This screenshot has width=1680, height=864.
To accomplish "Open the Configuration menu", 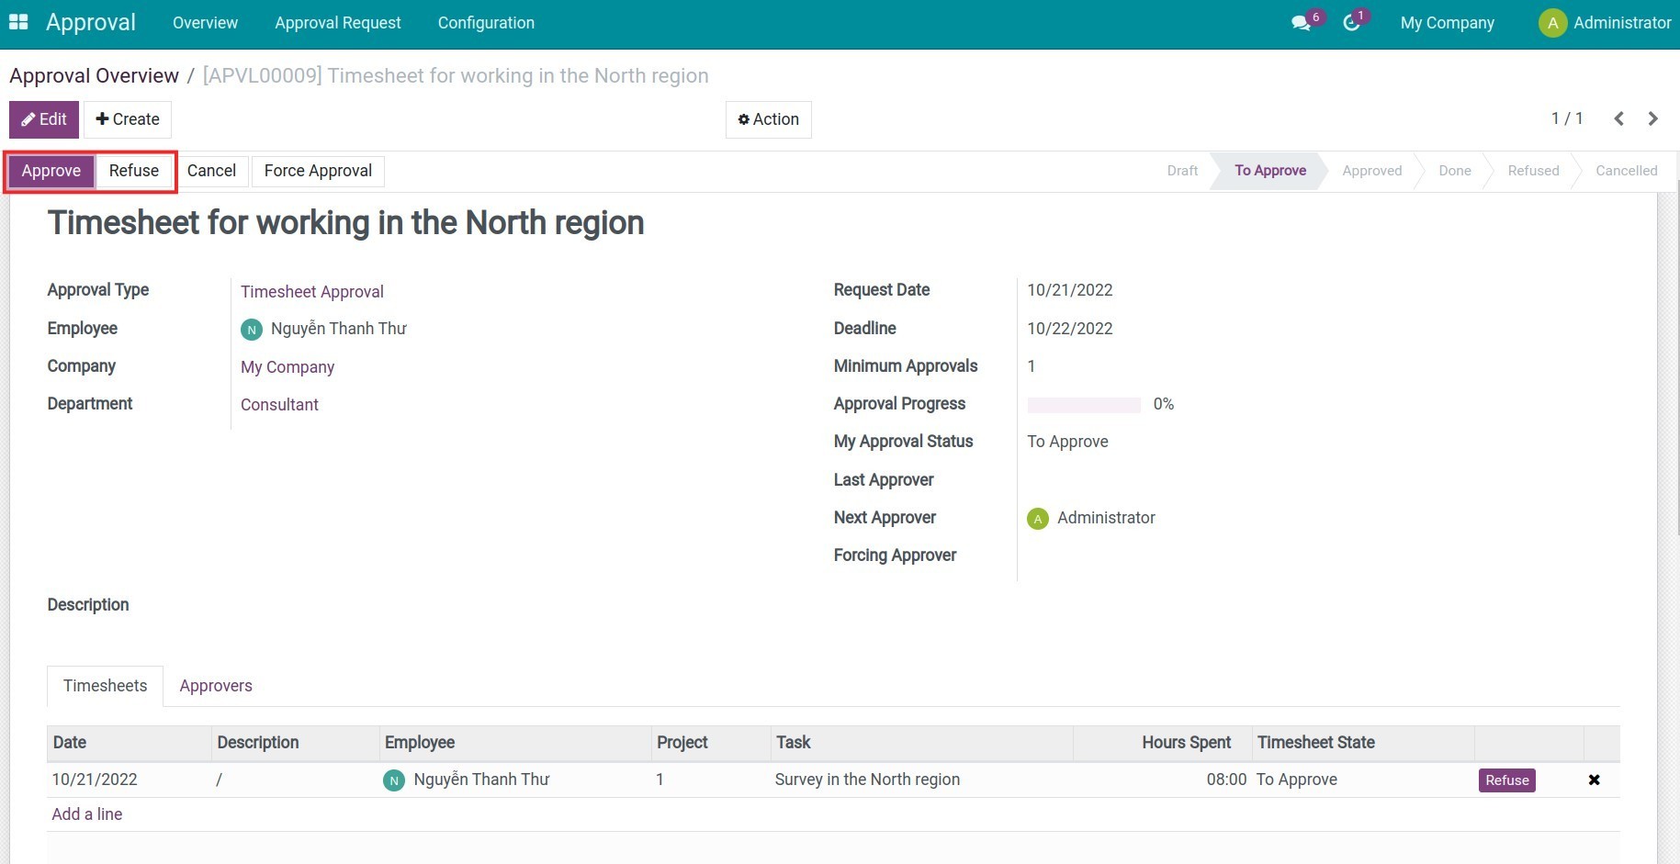I will click(x=486, y=22).
